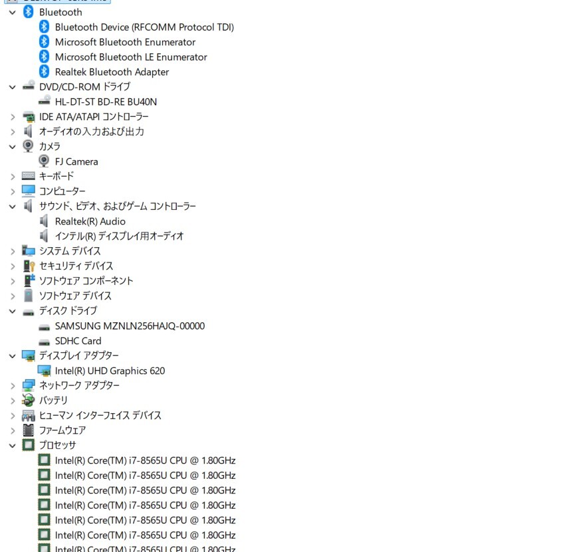Expand the ソフトウェア デバイス category
573x552 pixels.
tap(13, 296)
